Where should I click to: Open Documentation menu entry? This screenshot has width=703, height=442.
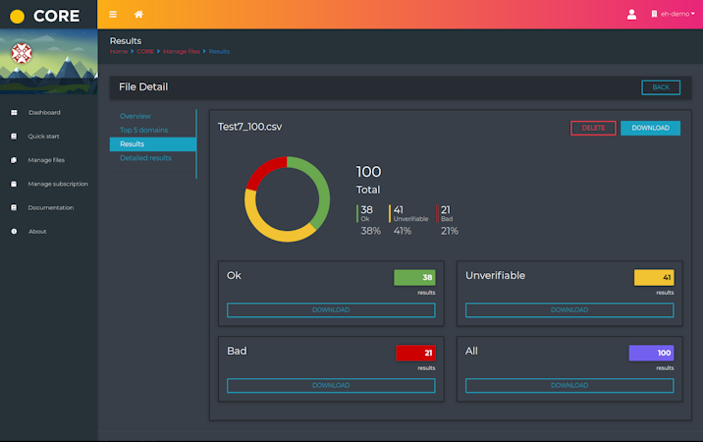(51, 208)
